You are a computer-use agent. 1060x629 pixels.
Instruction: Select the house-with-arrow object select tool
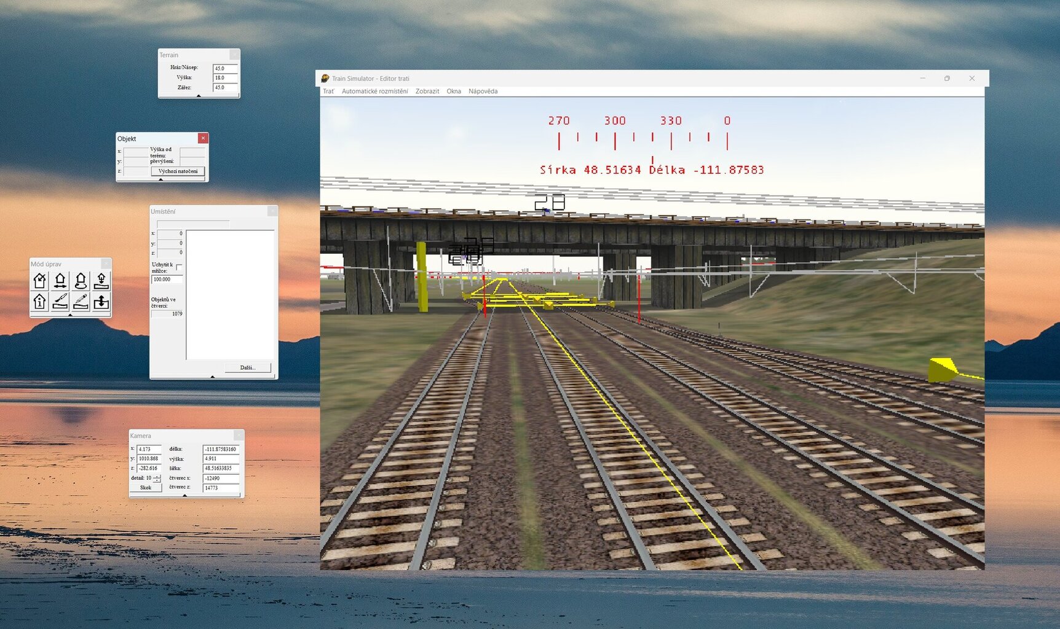coord(40,281)
